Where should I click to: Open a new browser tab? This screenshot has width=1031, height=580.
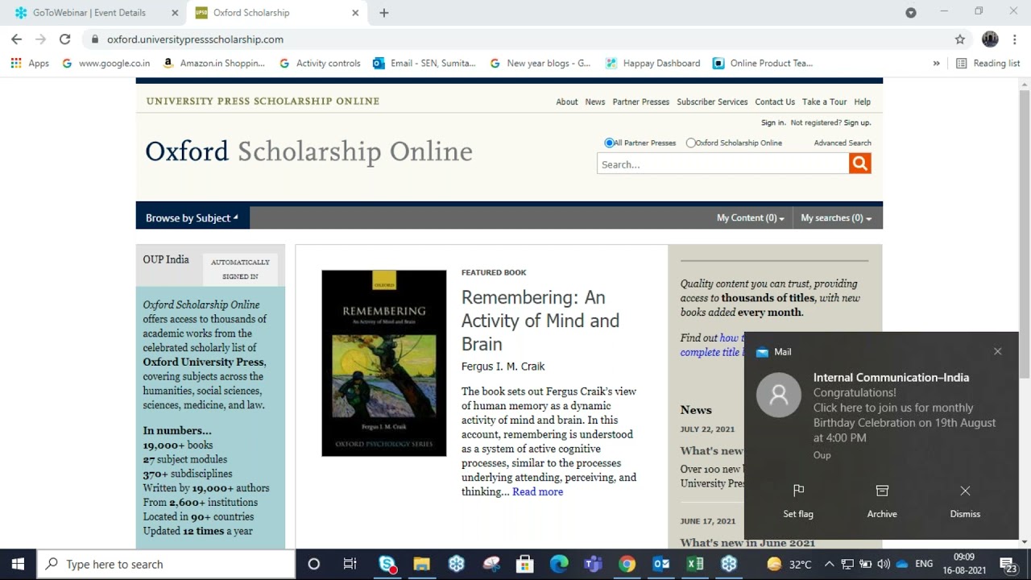(383, 13)
